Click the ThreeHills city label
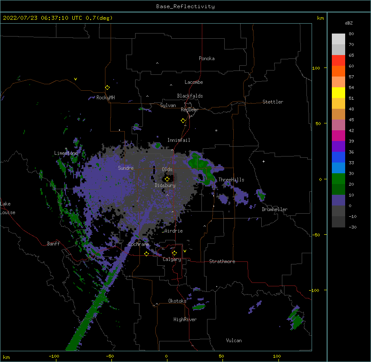This screenshot has width=371, height=362. [x=231, y=180]
